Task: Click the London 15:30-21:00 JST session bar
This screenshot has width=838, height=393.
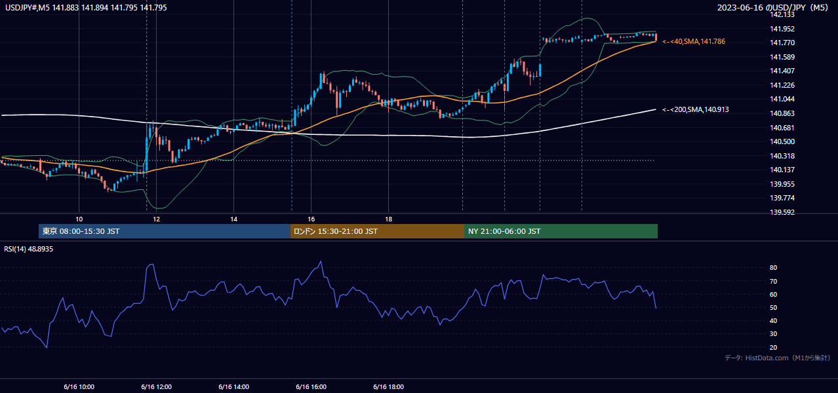Action: tap(377, 231)
